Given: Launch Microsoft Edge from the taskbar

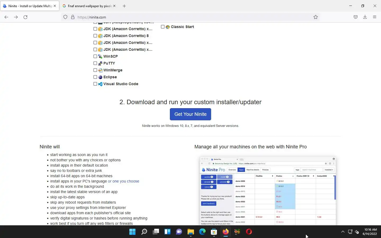Looking at the screenshot, I should [x=202, y=232].
